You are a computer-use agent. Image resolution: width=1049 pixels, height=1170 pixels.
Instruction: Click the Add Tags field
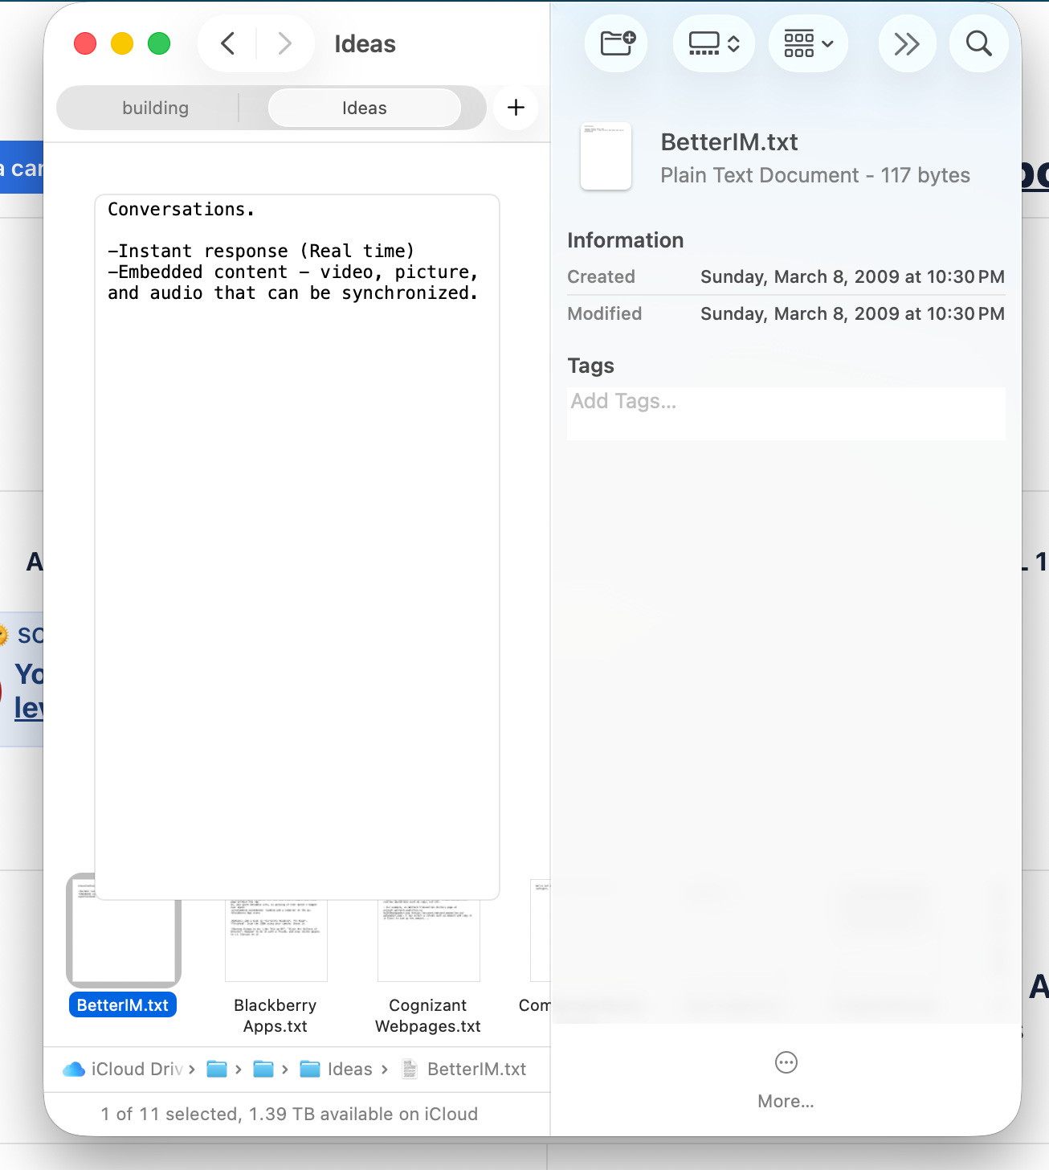tap(786, 413)
